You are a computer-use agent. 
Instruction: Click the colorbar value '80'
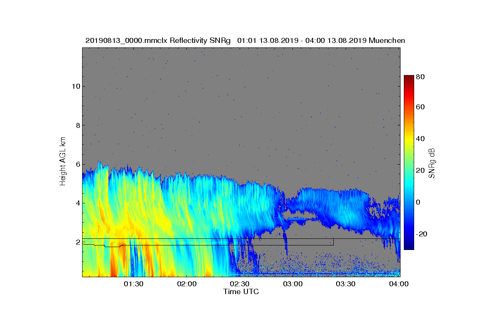(x=421, y=77)
